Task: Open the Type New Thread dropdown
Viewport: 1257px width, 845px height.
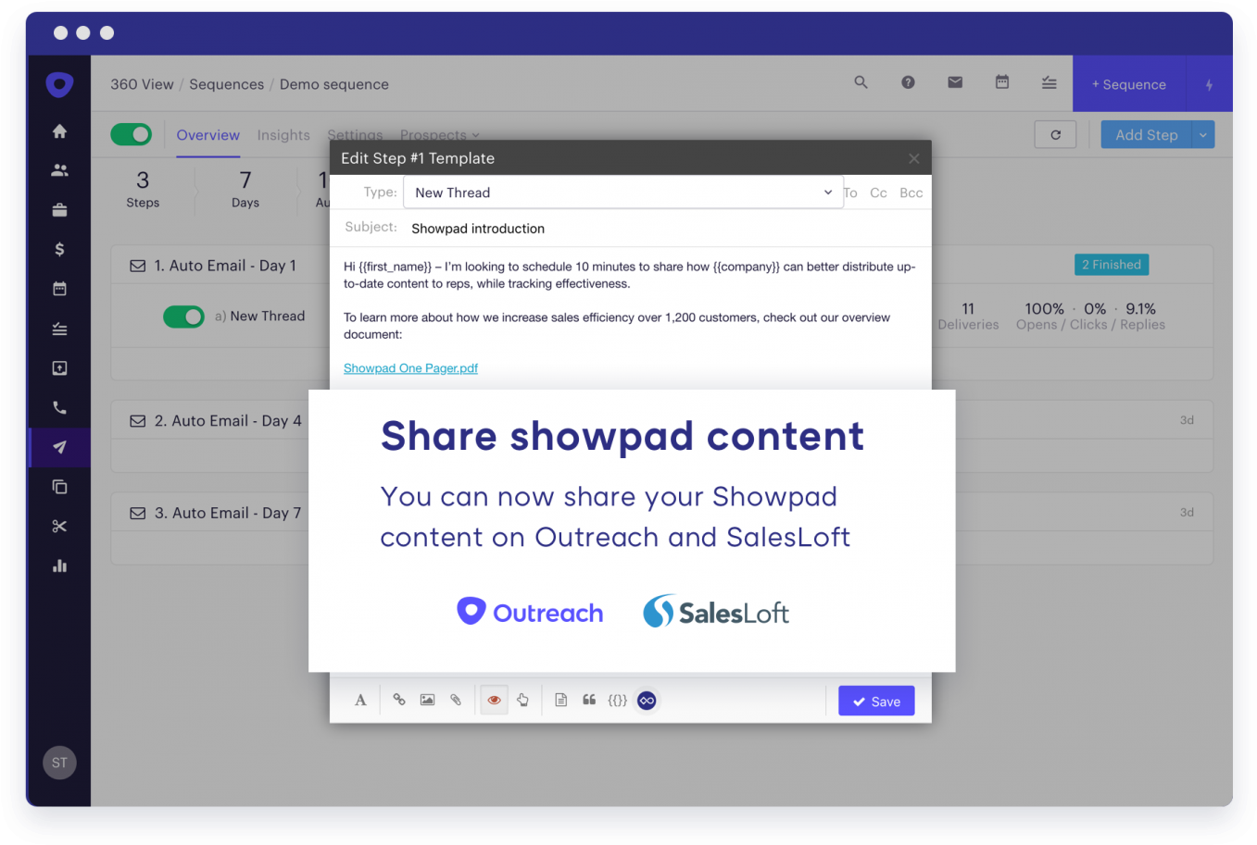Action: coord(623,193)
